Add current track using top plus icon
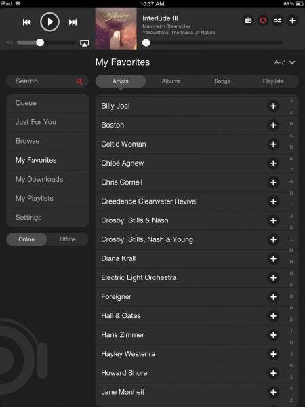The image size is (305, 407). point(292,20)
